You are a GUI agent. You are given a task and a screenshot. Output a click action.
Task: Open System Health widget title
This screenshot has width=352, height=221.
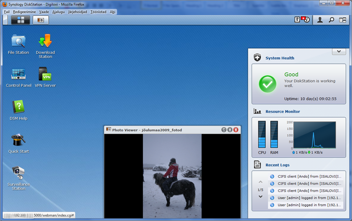(280, 58)
